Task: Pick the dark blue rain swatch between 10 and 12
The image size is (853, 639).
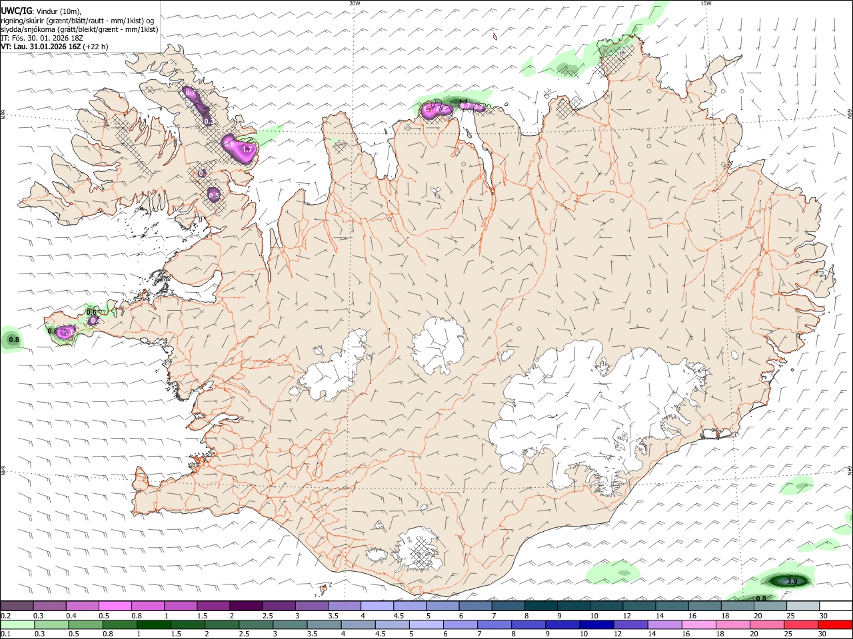Action: point(595,624)
